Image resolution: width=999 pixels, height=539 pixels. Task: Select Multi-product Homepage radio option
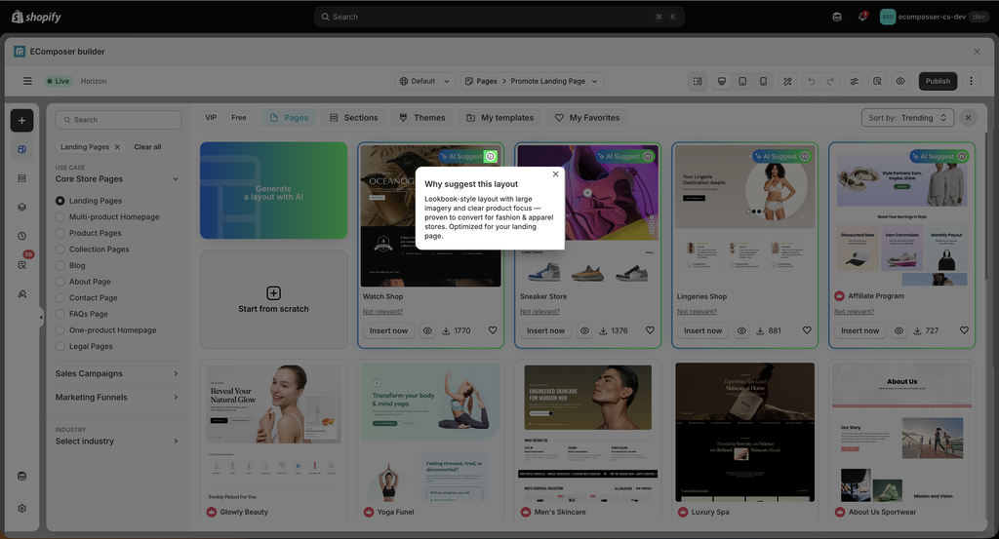pos(60,217)
